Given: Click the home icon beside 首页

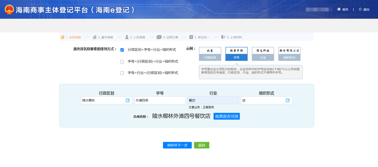Looking at the screenshot, I should pyautogui.click(x=339, y=9).
